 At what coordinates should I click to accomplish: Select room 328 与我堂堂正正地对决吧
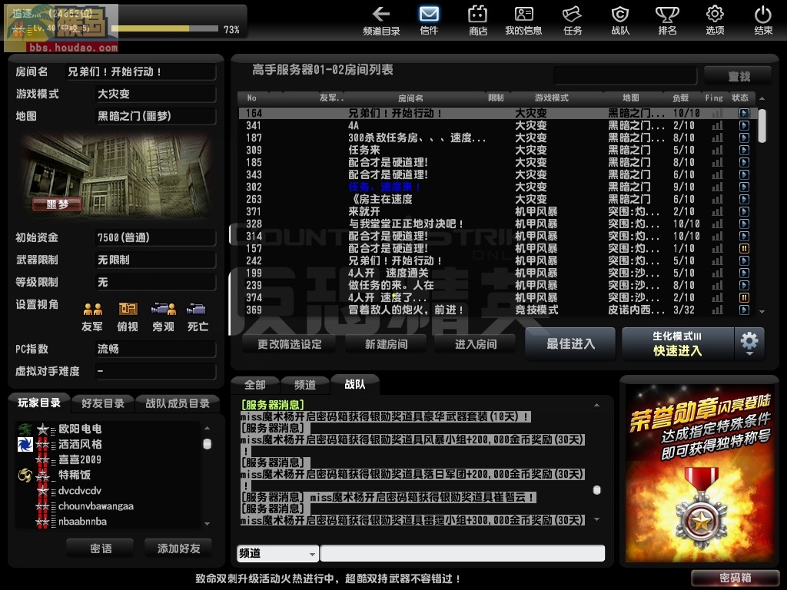(497, 224)
